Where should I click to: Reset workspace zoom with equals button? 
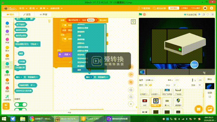pos(131,104)
